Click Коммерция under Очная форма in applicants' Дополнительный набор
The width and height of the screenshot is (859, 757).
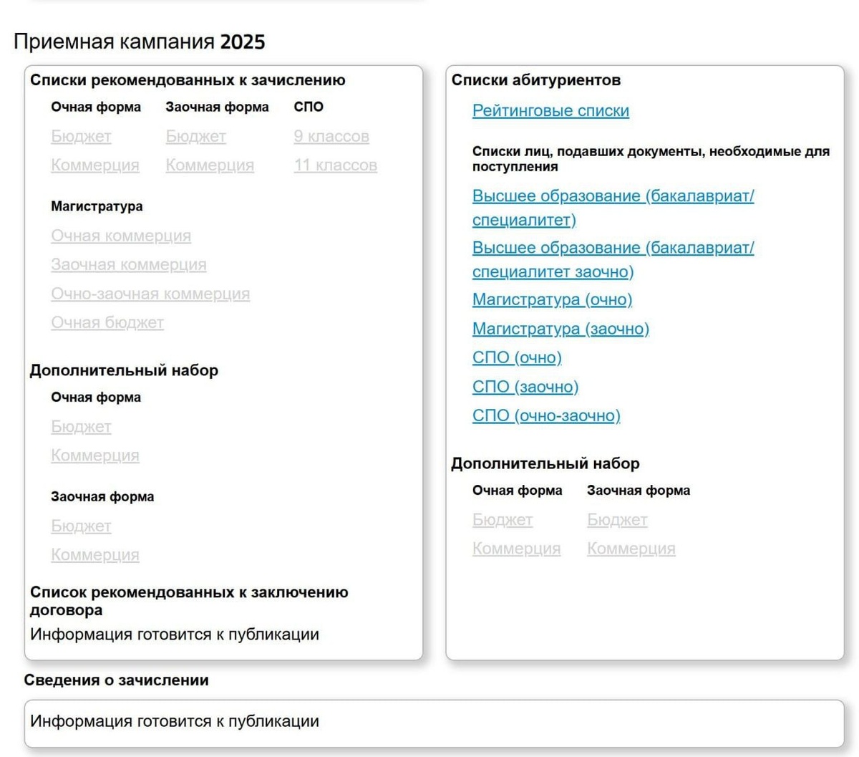(516, 549)
